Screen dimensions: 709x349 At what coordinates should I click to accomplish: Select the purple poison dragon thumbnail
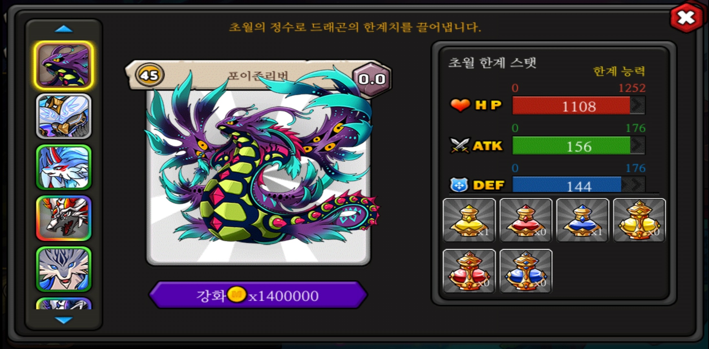[64, 66]
